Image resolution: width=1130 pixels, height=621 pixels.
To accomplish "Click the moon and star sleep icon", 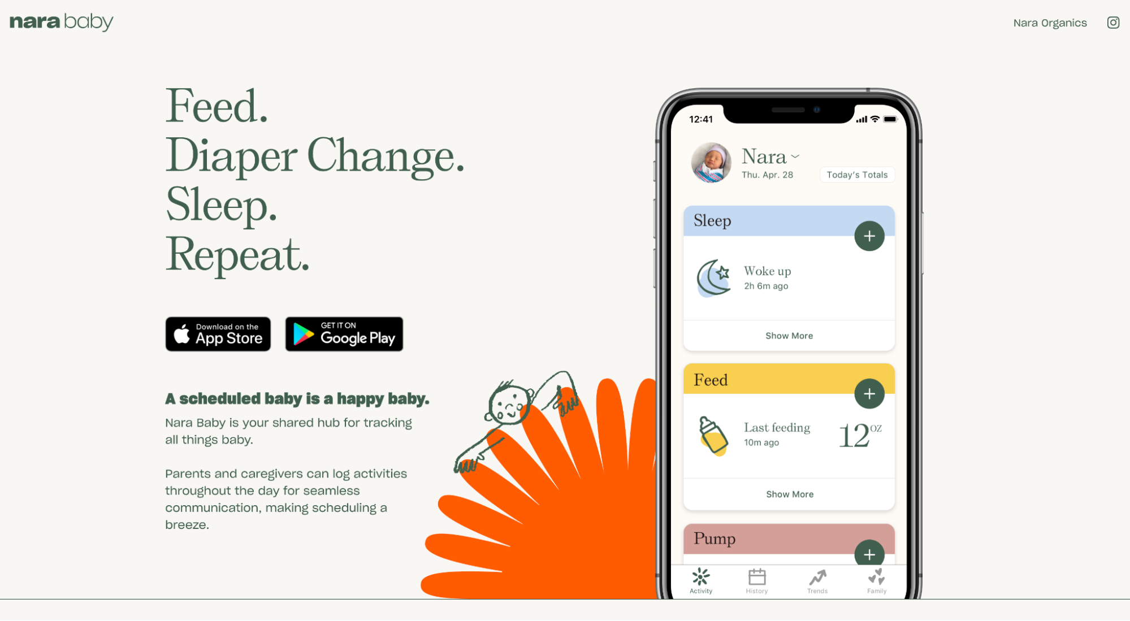I will [x=713, y=279].
